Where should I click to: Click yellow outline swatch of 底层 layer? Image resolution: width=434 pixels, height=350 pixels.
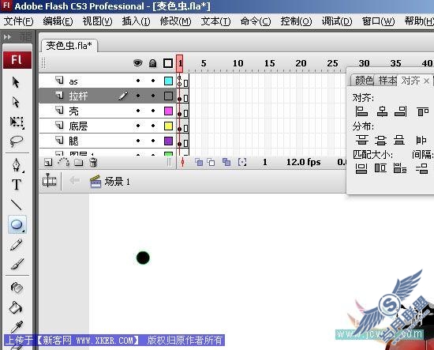click(168, 126)
